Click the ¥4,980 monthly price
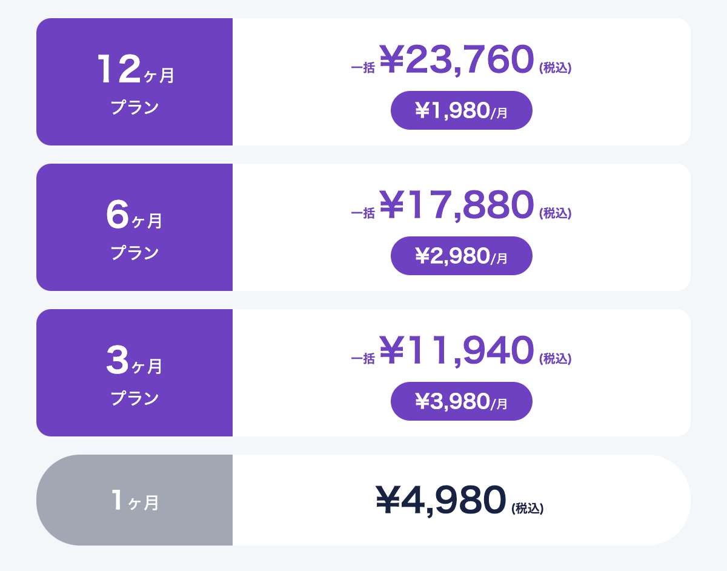The height and width of the screenshot is (571, 727). (x=441, y=501)
